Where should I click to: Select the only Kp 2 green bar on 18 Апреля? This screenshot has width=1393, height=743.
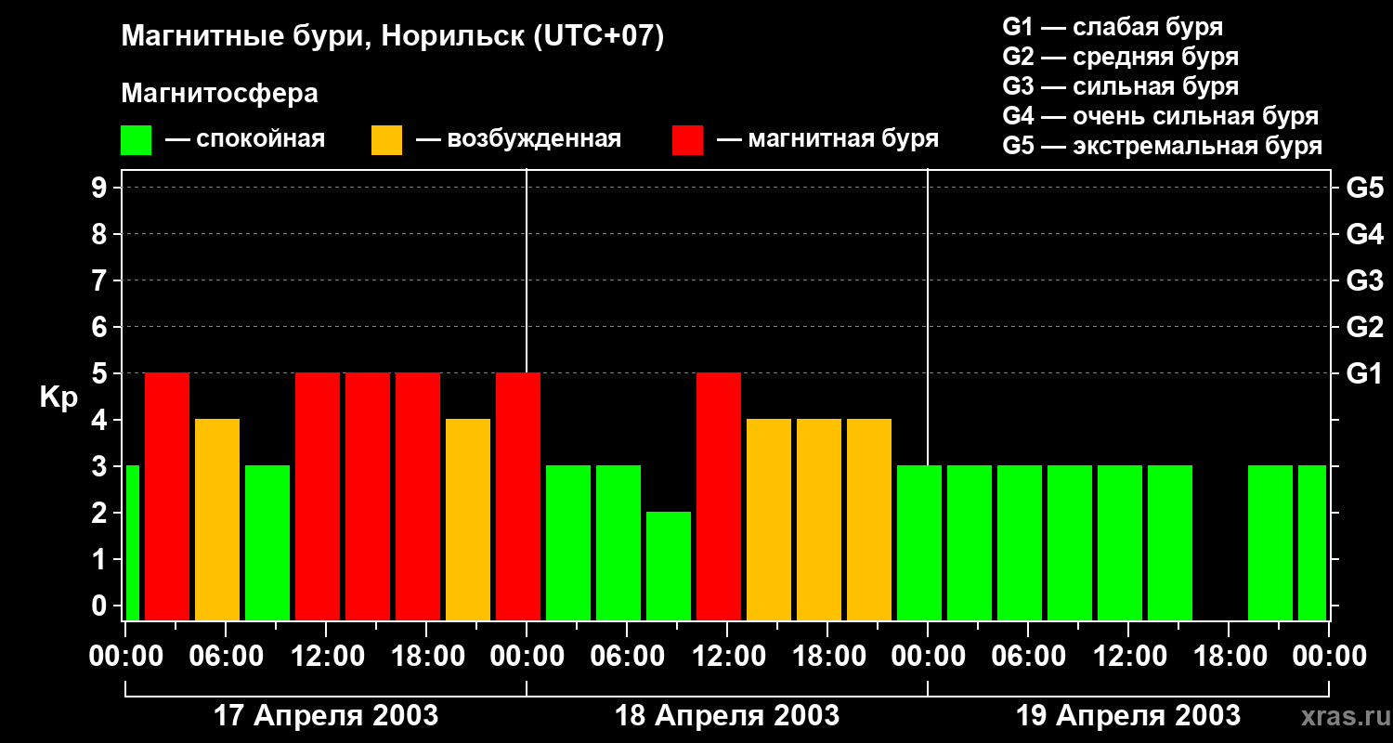[x=669, y=566]
